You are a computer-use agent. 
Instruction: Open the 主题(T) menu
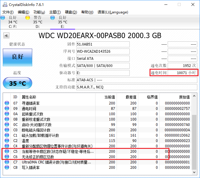55,12
